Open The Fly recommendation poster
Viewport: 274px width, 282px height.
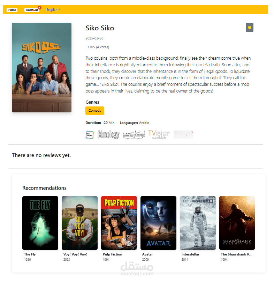(x=40, y=223)
